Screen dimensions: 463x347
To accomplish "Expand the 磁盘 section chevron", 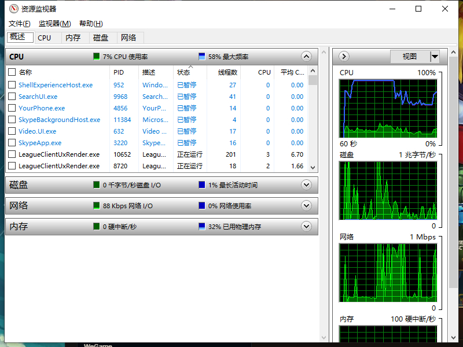I will [x=307, y=185].
